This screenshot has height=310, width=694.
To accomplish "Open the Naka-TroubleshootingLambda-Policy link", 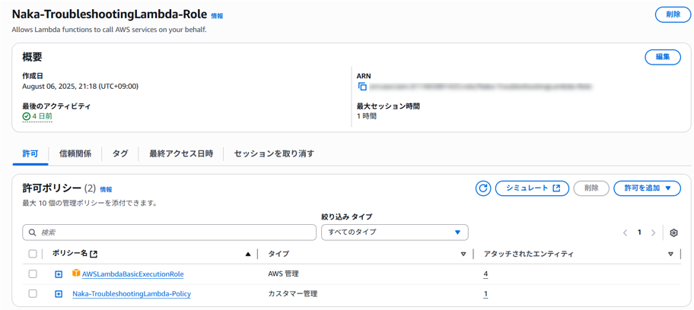I will point(132,294).
